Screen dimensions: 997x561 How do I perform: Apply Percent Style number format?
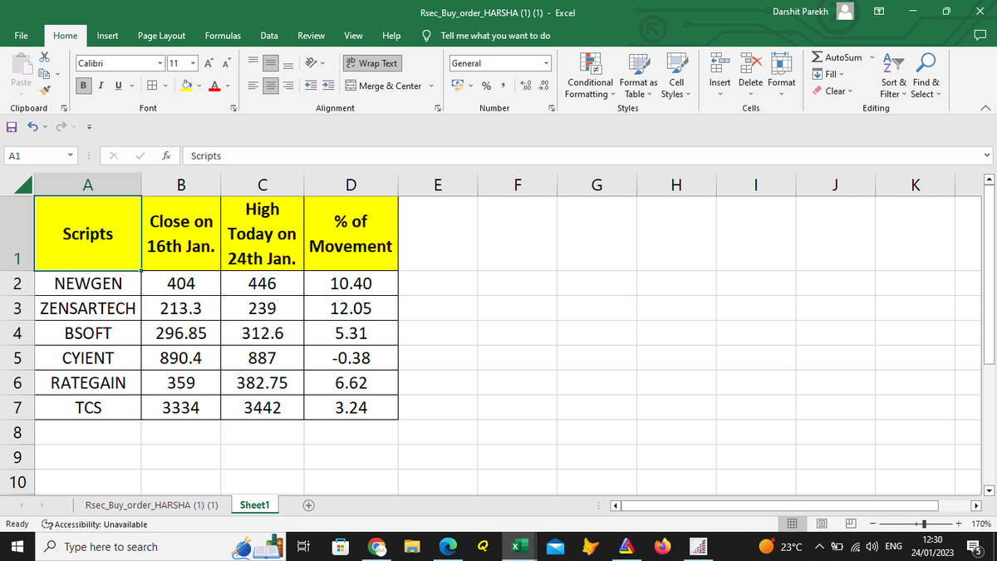[x=487, y=86]
